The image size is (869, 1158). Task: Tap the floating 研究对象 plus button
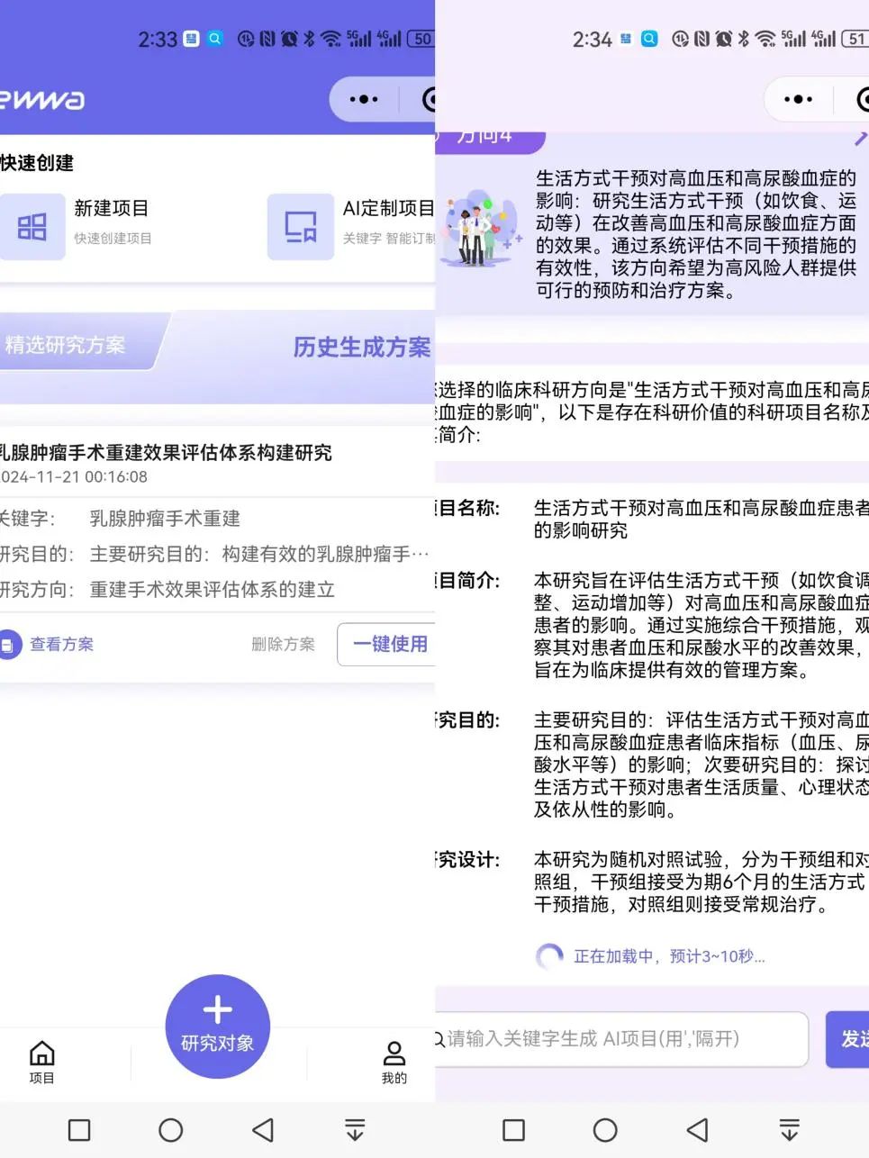coord(217,1025)
